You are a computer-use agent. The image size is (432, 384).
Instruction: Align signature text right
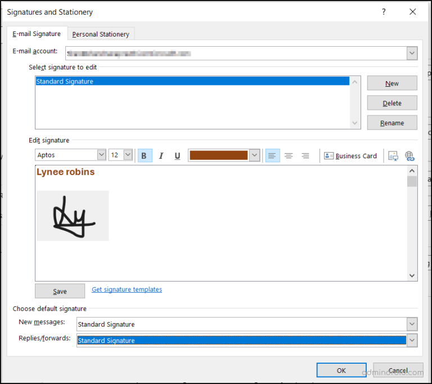point(305,155)
